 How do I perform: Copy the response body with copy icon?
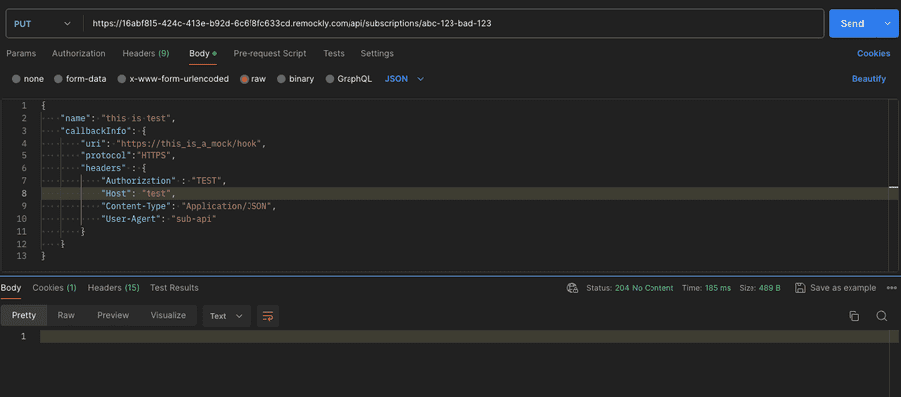coord(853,316)
